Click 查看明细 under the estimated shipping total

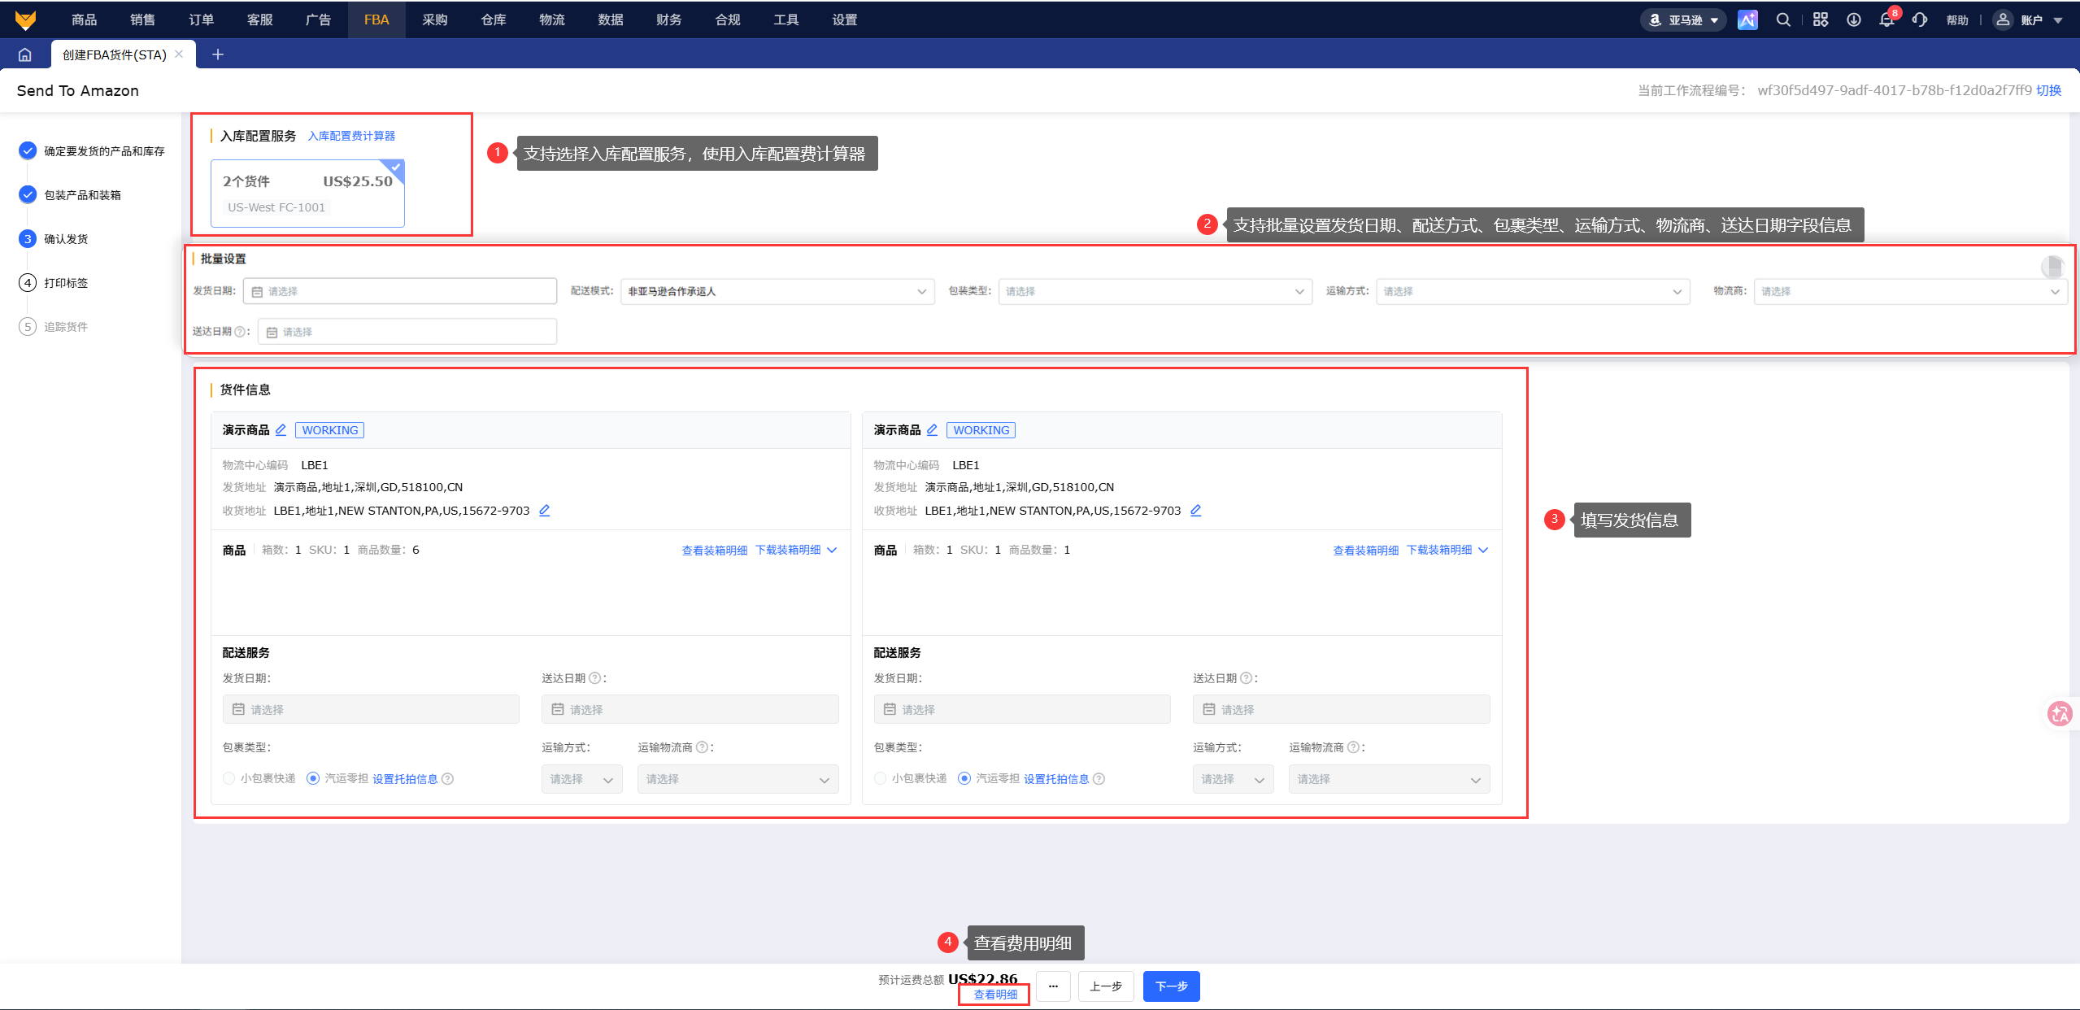pos(995,995)
